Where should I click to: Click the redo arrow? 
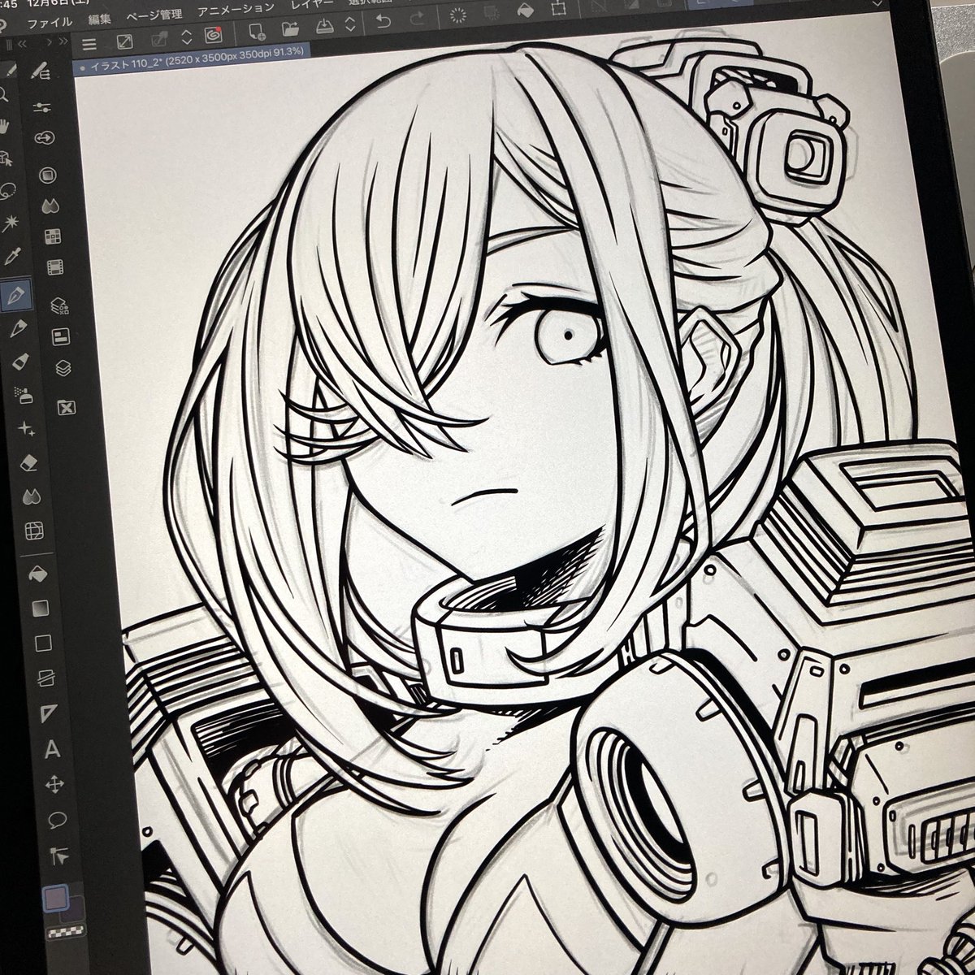(x=418, y=18)
